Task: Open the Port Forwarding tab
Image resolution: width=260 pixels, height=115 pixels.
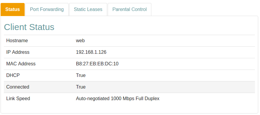Action: [47, 10]
